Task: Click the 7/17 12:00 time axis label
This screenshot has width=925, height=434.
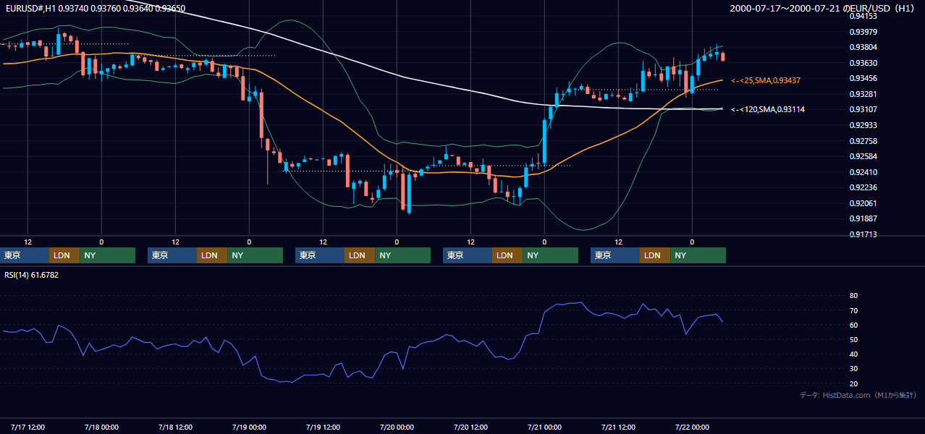Action: coord(28,427)
